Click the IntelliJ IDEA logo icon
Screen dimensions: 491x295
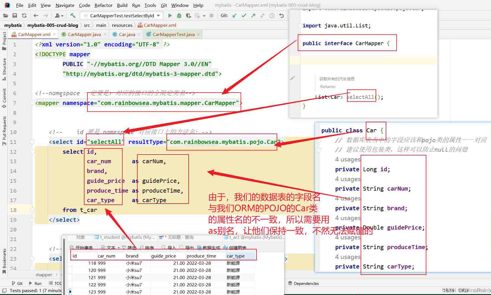pos(7,5)
